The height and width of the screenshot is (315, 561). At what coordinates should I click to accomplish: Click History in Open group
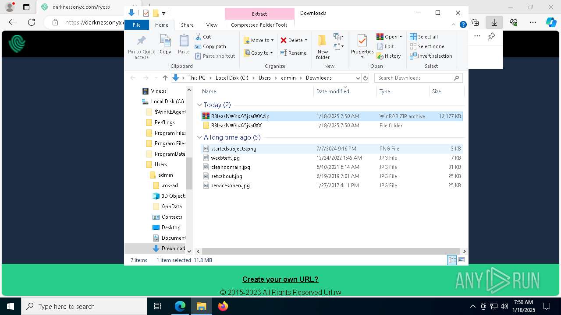click(x=389, y=56)
